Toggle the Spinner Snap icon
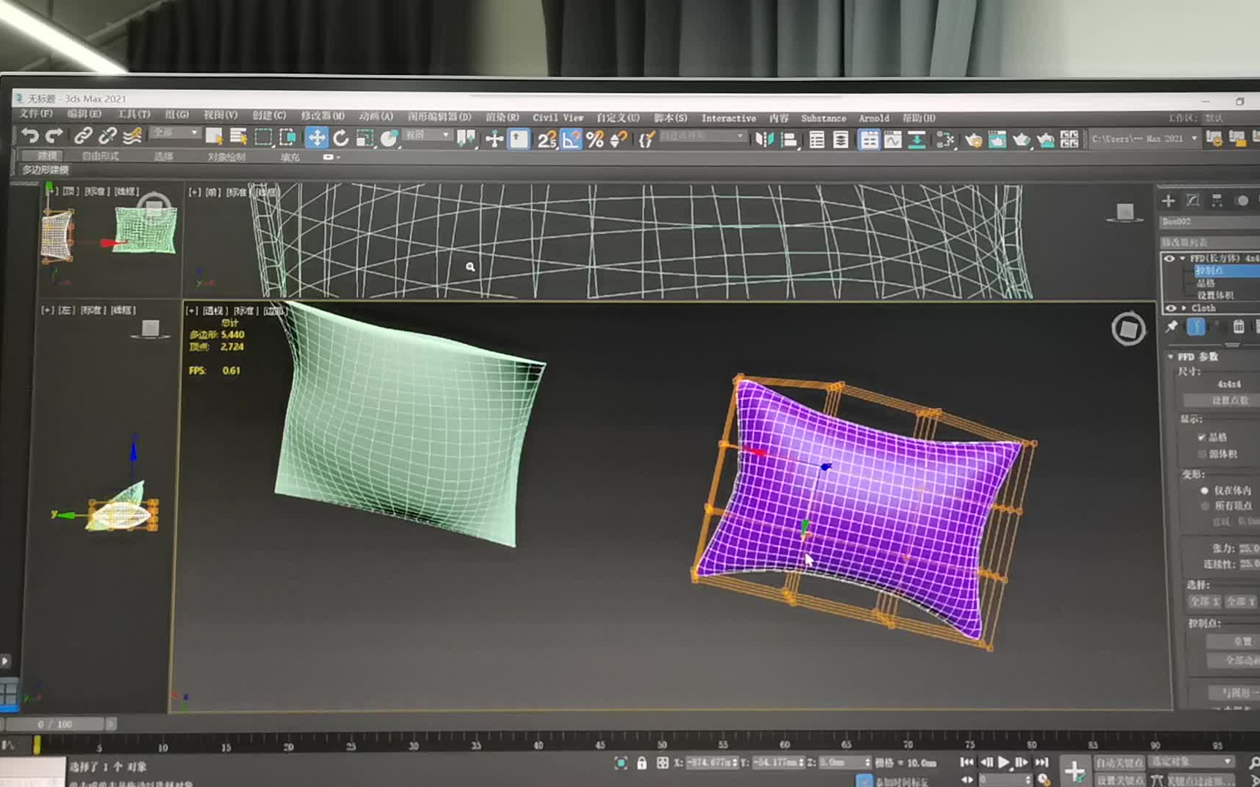This screenshot has height=787, width=1260. 619,139
